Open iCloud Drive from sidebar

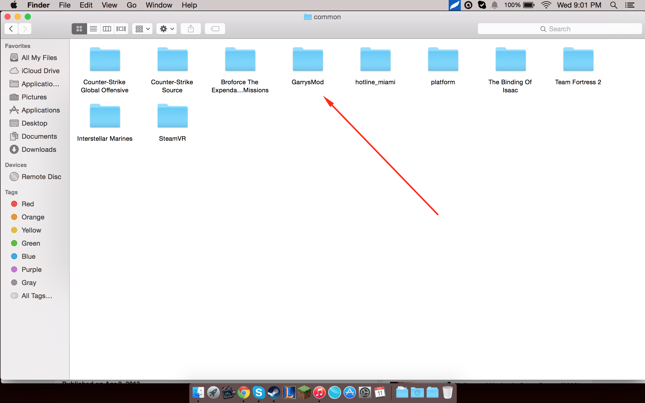[40, 71]
